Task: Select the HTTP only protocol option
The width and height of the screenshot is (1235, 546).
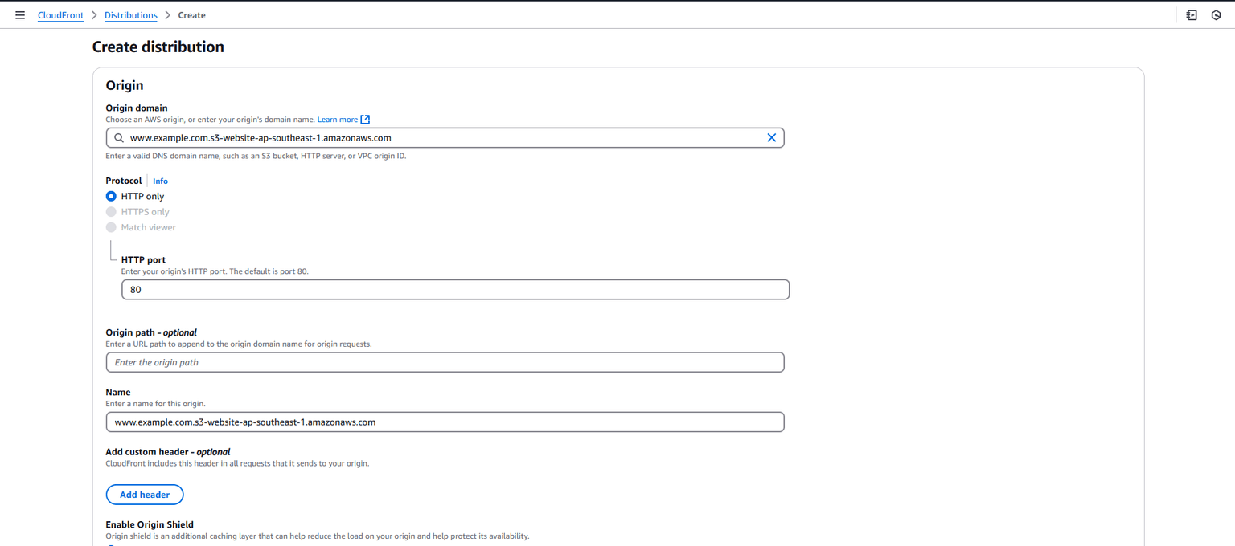Action: point(111,196)
